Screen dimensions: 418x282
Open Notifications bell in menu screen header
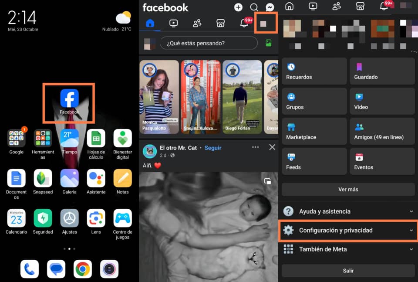click(384, 6)
